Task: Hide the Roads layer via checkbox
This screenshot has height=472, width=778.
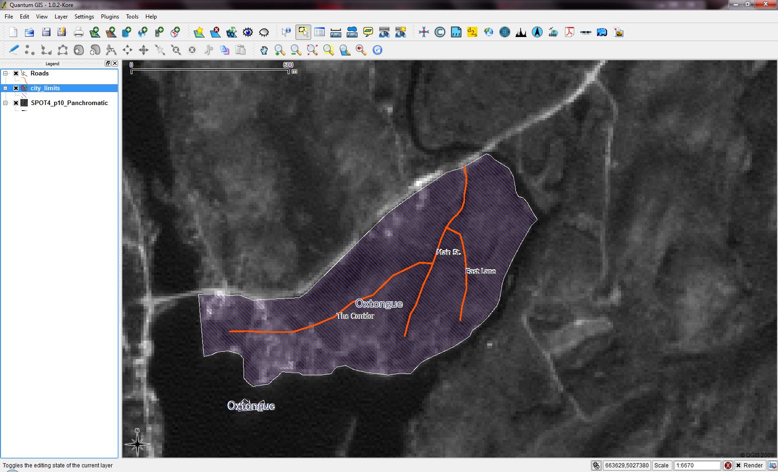Action: (x=16, y=74)
